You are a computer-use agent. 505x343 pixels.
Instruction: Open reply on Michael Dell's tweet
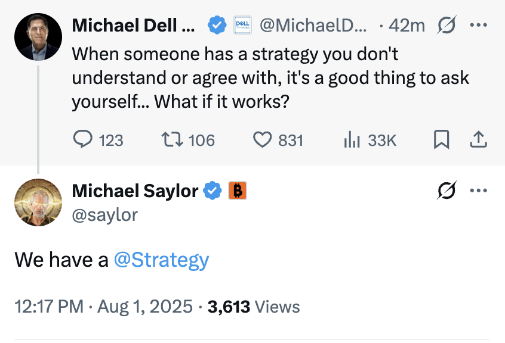[x=98, y=140]
